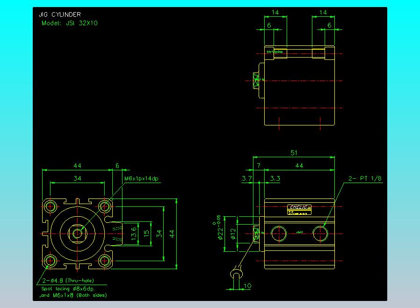Click the "7" dimension in the side view
The width and height of the screenshot is (420, 308).
pos(259,165)
